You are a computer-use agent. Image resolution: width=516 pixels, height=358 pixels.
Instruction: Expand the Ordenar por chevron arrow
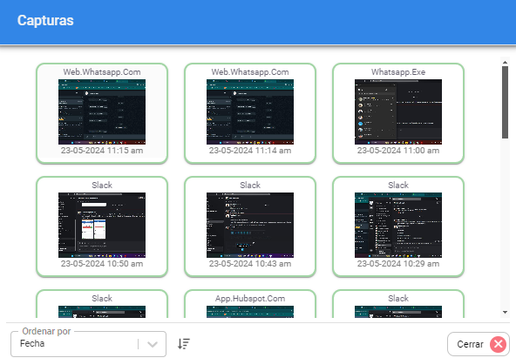152,344
